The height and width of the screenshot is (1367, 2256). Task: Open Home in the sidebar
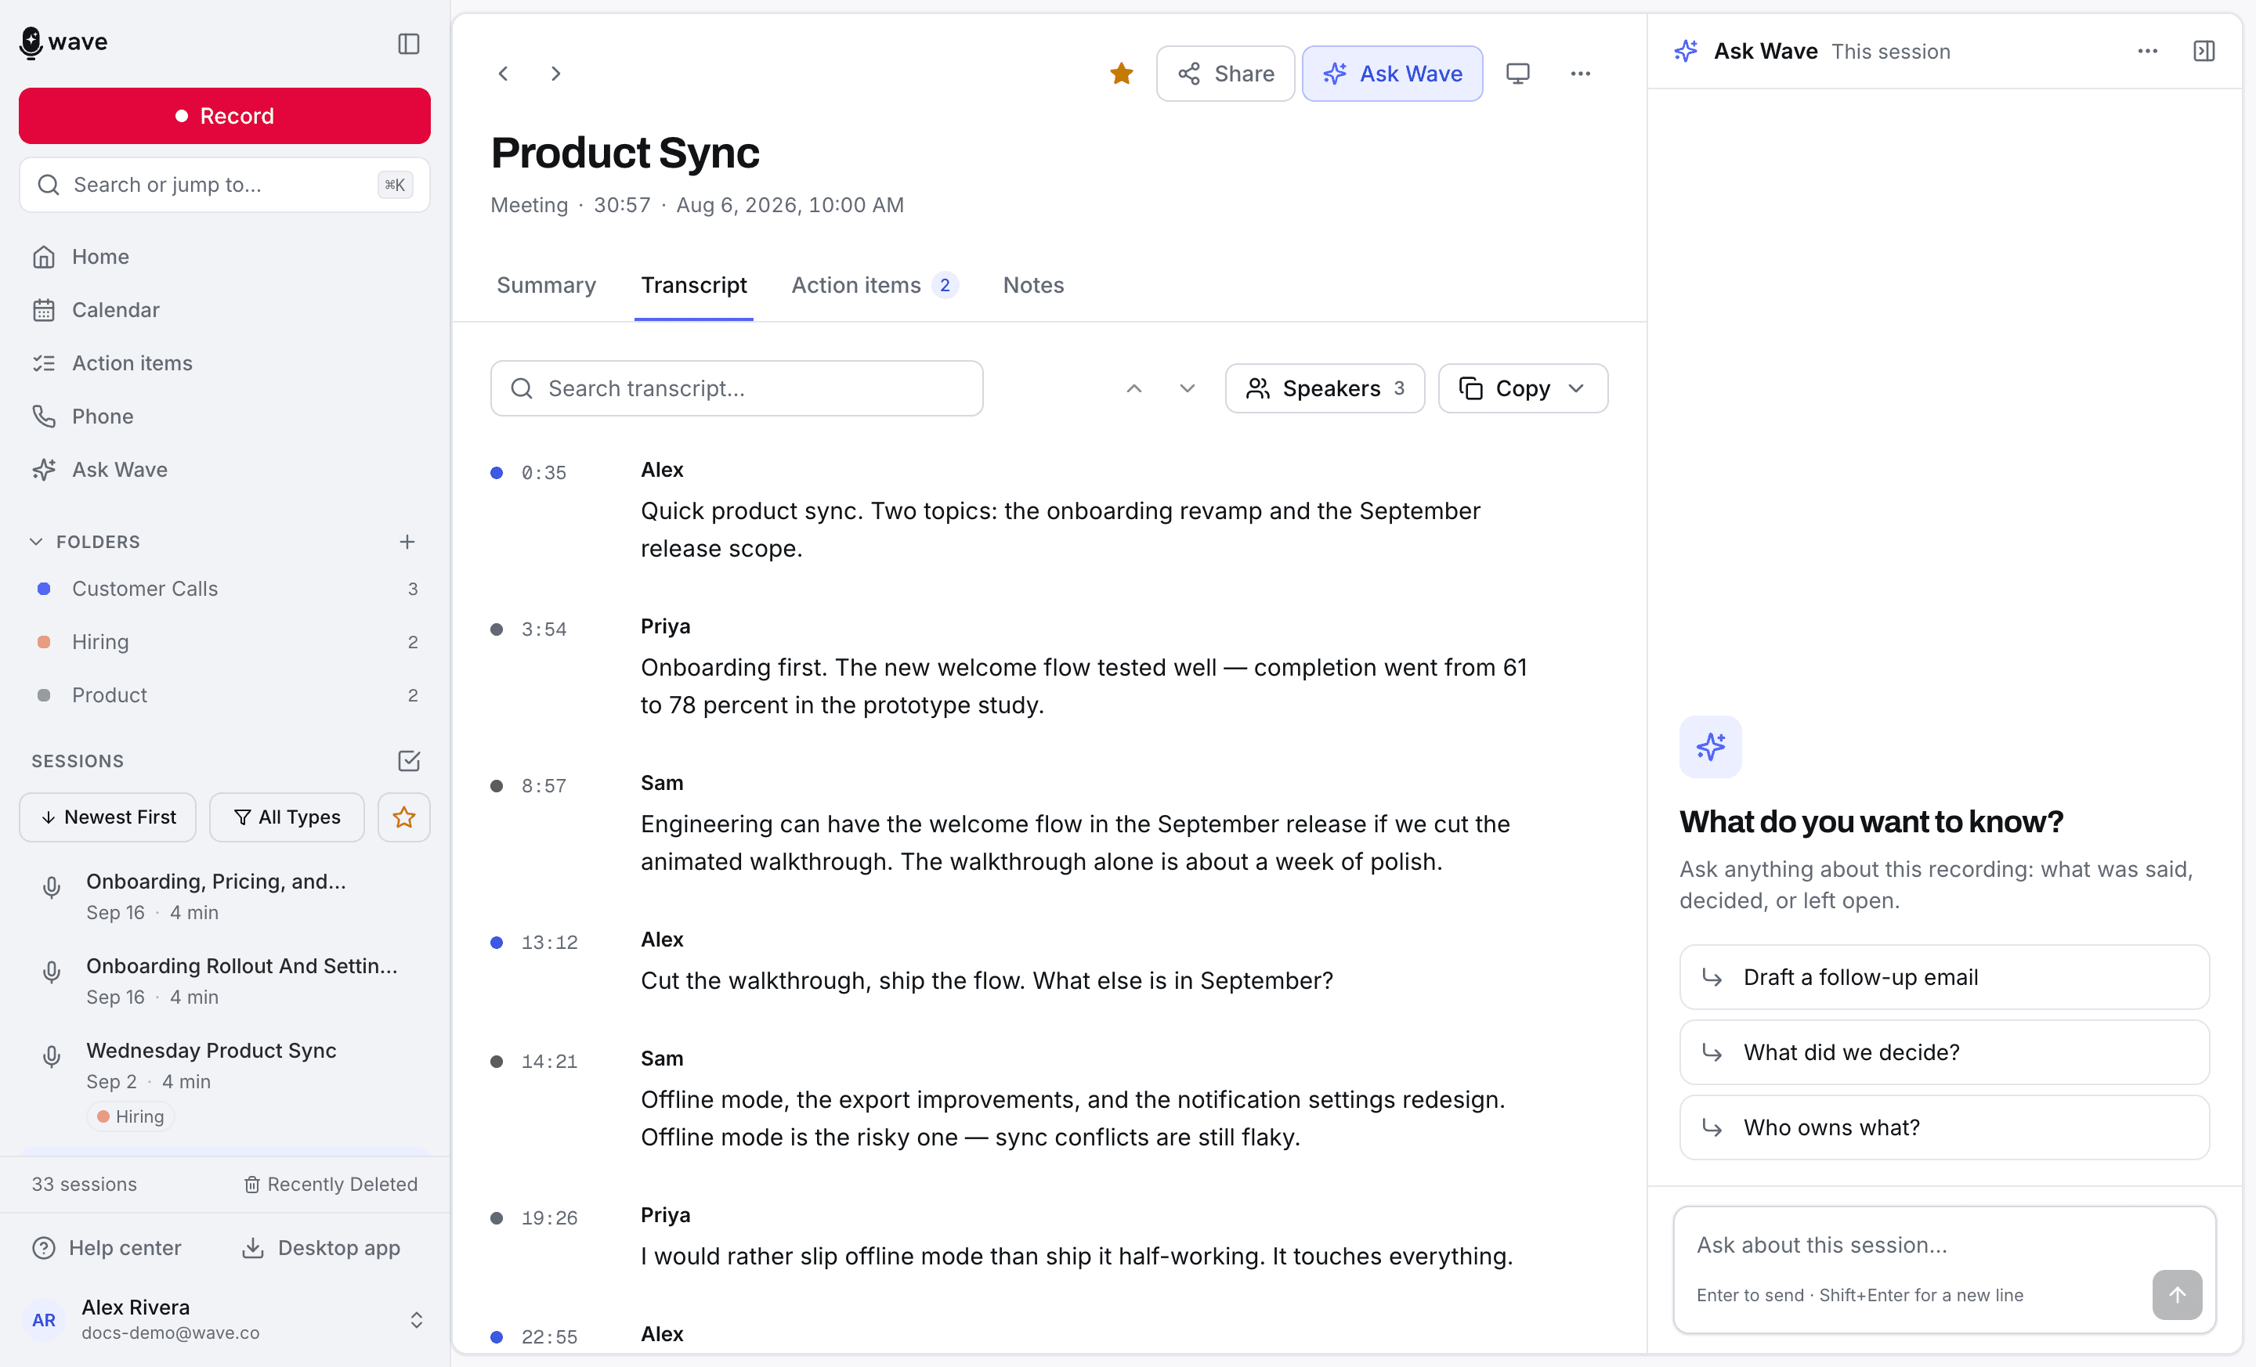[224, 257]
